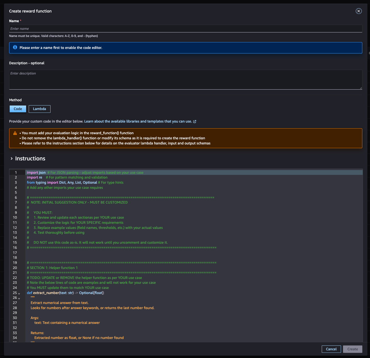Click '2. Customize the logic' comment line

point(75,223)
